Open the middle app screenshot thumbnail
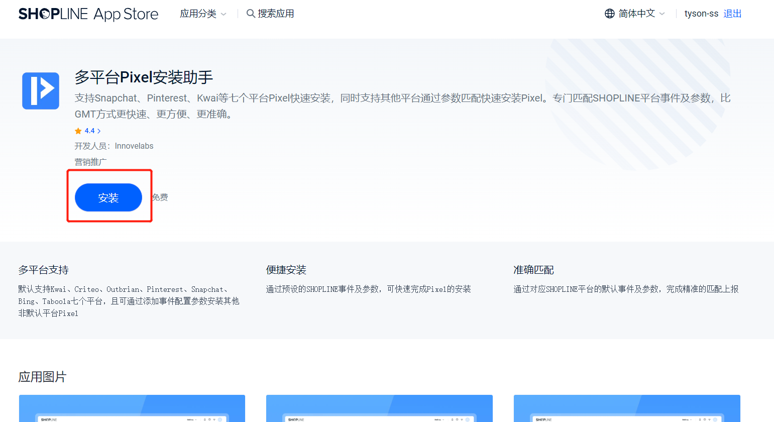Screen dimensions: 774x422 point(379,408)
